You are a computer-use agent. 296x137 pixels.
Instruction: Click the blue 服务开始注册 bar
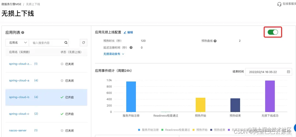[131, 97]
